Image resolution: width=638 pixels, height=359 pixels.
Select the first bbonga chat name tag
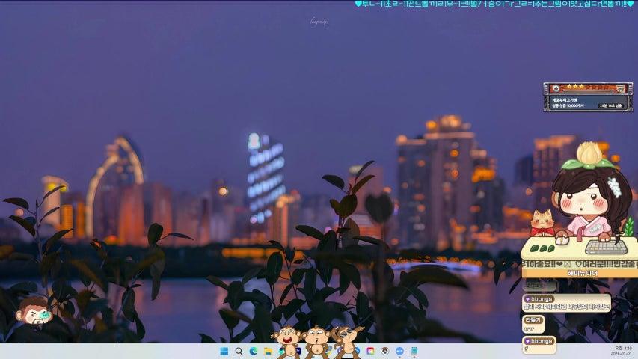pyautogui.click(x=539, y=299)
